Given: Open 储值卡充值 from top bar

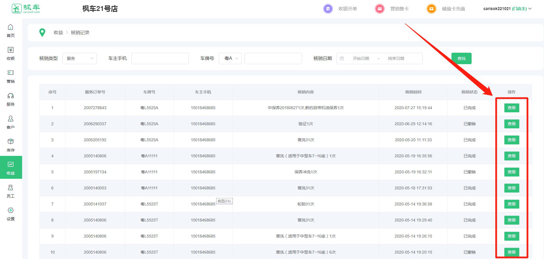Looking at the screenshot, I should 453,9.
